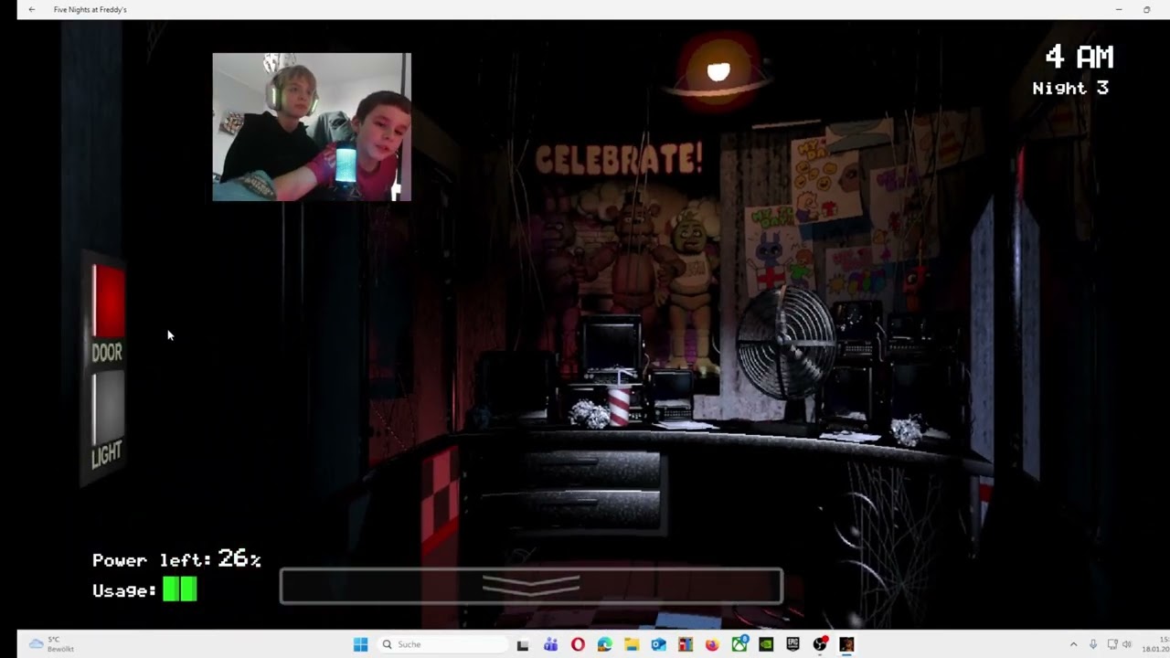Open the Opera browser taskbar icon

[578, 644]
